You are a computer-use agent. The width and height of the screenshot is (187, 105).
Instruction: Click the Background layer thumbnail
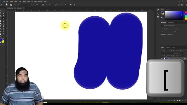point(165,59)
